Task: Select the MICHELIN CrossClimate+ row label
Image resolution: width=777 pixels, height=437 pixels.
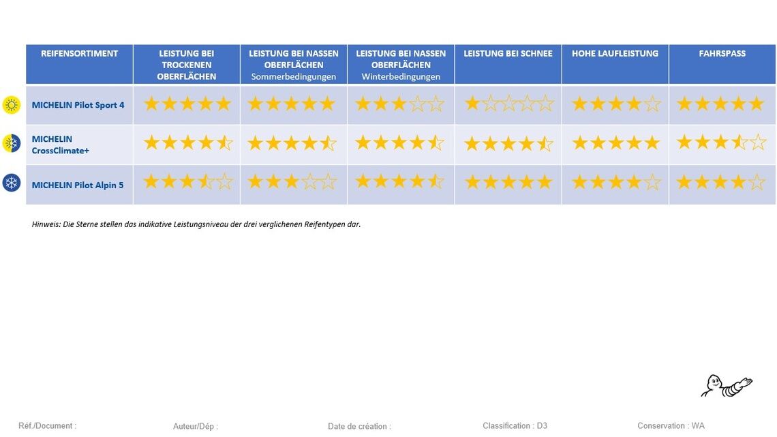Action: point(61,145)
